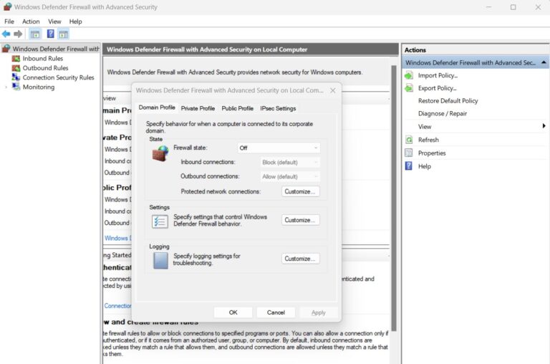Open the View menu in menu bar
Image resolution: width=550 pixels, height=364 pixels.
coord(54,21)
